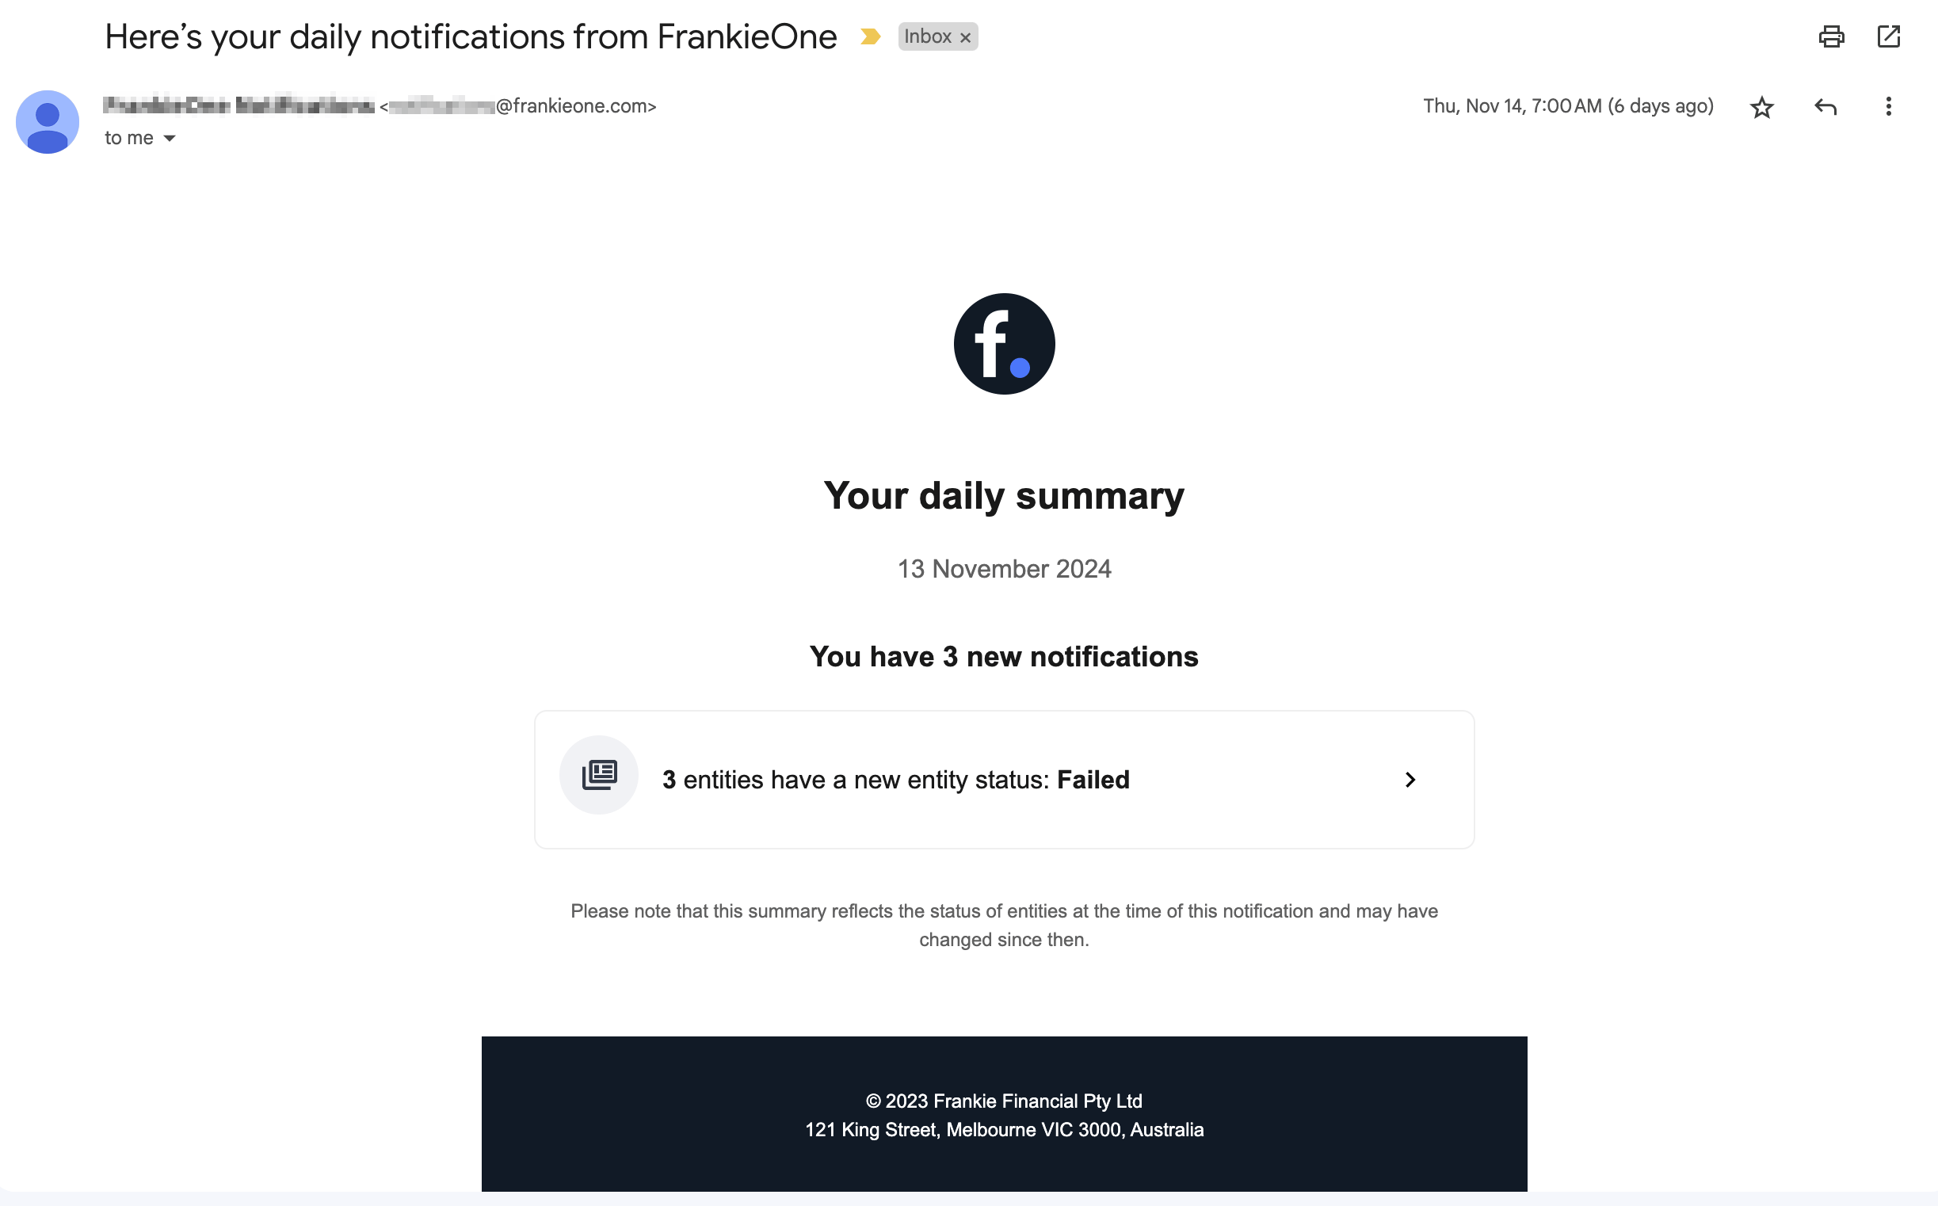Viewport: 1938px width, 1206px height.
Task: Click the '13 November 2024' date text
Action: pyautogui.click(x=1003, y=569)
